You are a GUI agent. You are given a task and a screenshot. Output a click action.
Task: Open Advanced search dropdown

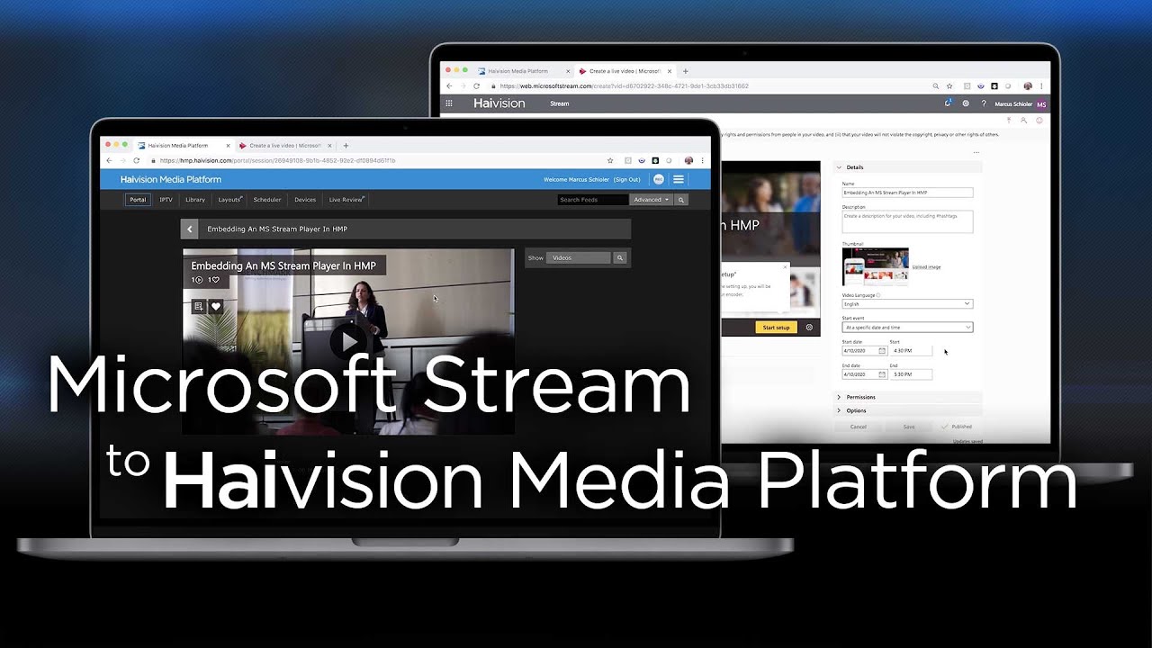click(652, 200)
